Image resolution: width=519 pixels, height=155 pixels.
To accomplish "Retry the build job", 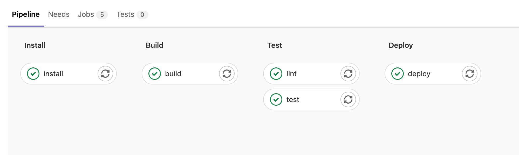I will tap(226, 73).
